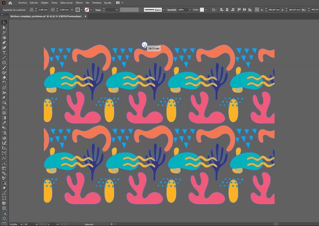Open the Archivo menu
Screen dimensions: 319x226
pos(22,3)
